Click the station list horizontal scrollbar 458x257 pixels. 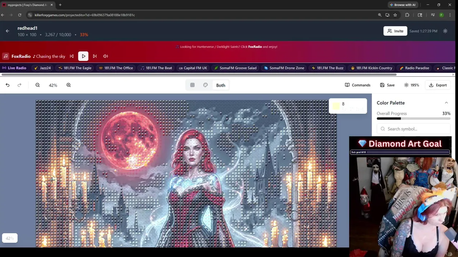point(199,75)
